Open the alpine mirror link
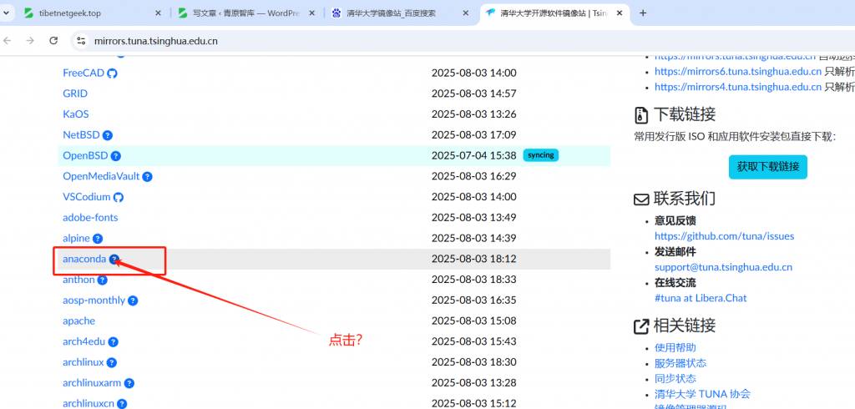The image size is (855, 409). [76, 239]
